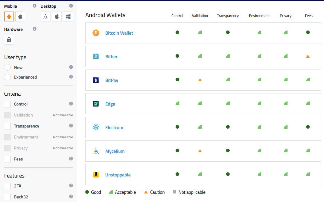Show info for New user type
This screenshot has height=202, width=324.
click(x=71, y=67)
